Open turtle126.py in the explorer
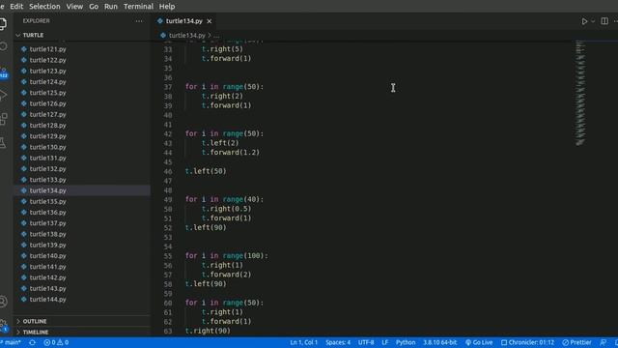This screenshot has height=348, width=618. 82,103
